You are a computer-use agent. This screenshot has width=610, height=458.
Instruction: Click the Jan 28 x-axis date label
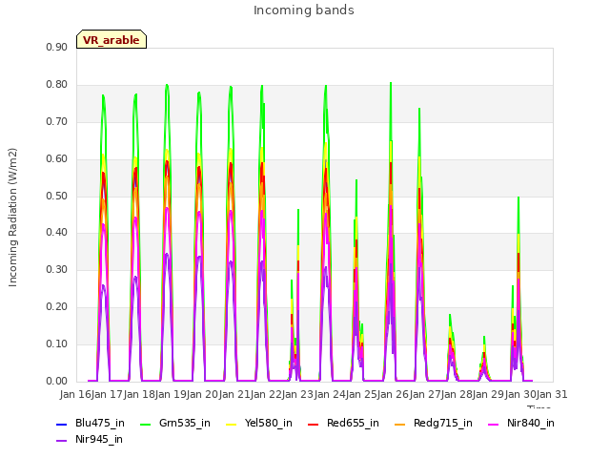pos(457,394)
